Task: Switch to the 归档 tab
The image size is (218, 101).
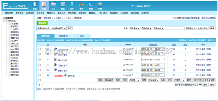Action: (x=82, y=36)
